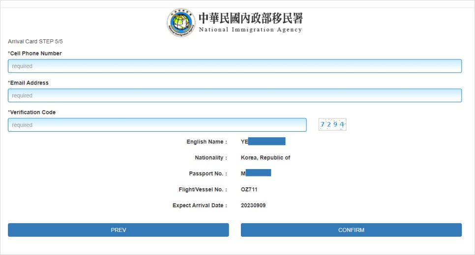
Task: Click the redacted Passport No. value
Action: [x=256, y=173]
